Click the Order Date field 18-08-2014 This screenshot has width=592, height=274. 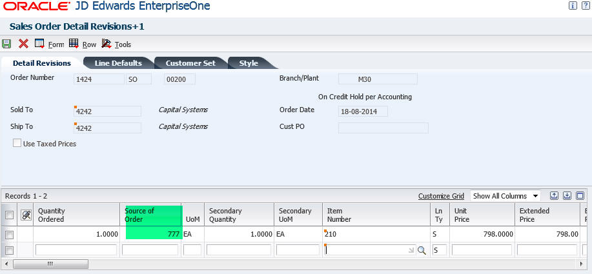tap(363, 111)
